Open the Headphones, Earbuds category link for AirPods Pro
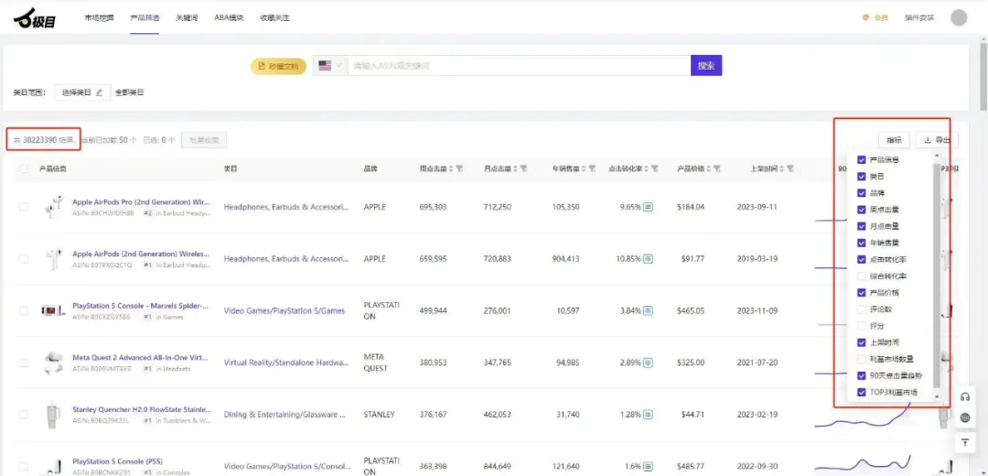 pyautogui.click(x=286, y=207)
